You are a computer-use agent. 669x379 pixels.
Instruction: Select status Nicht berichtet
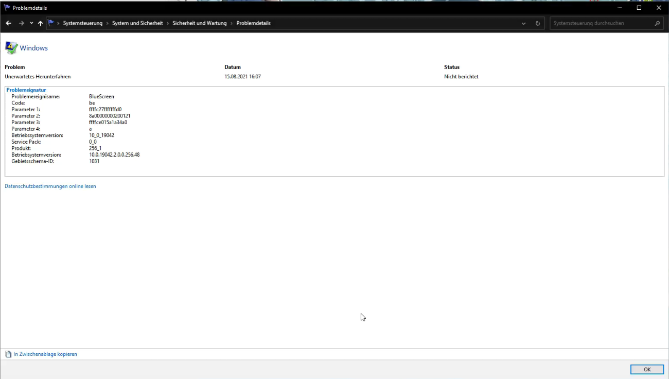(461, 77)
